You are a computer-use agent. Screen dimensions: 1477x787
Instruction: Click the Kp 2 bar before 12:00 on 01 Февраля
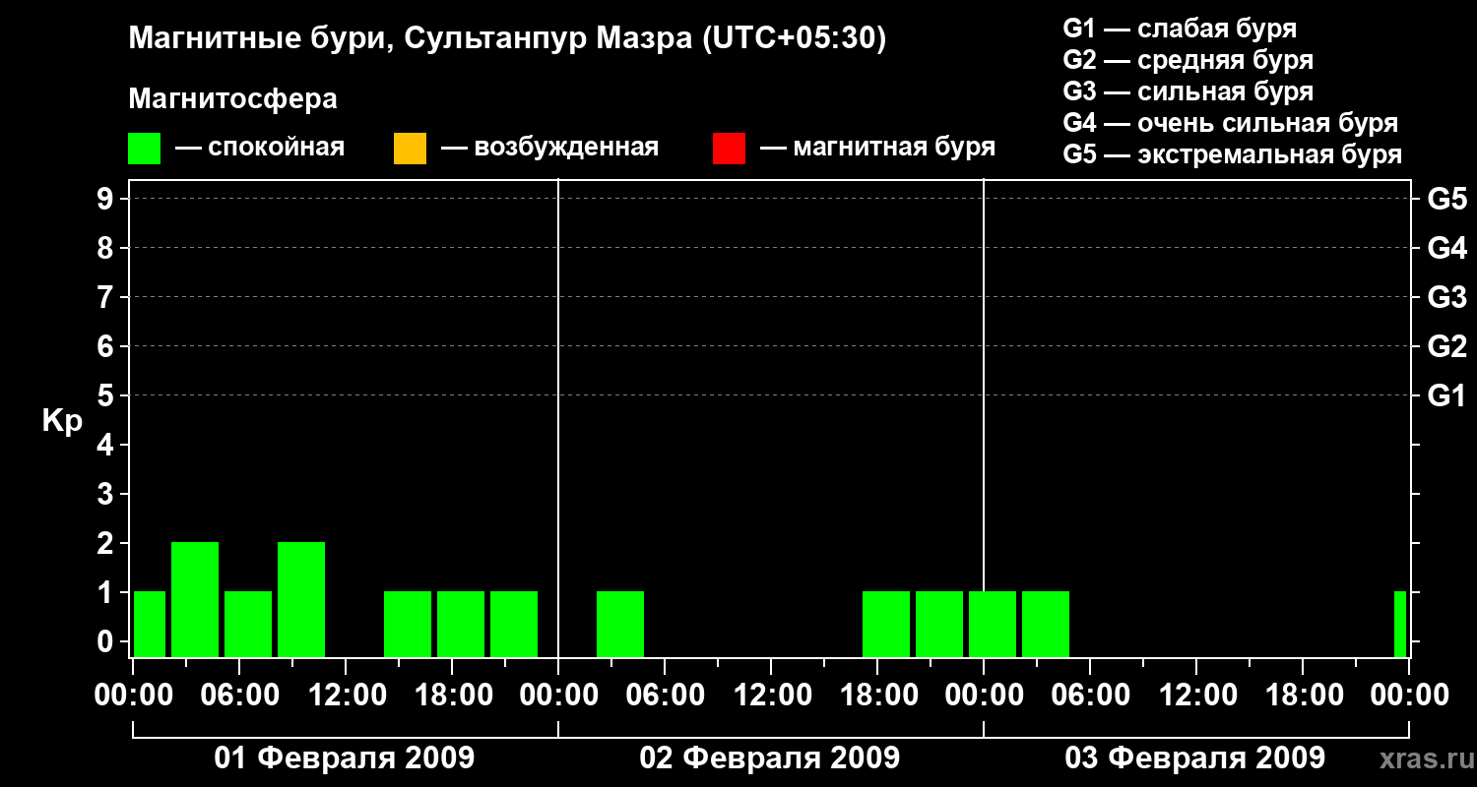[301, 599]
